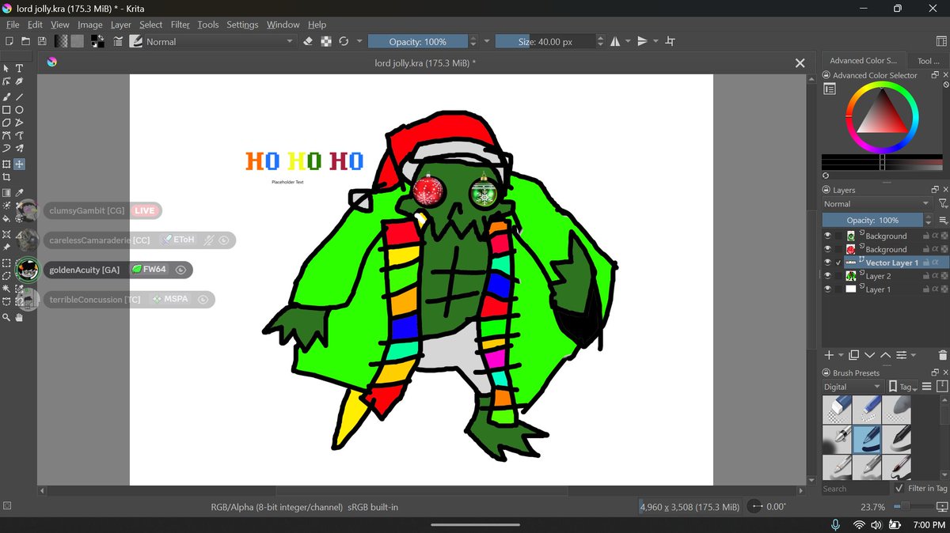Hide Layer 2 visibility eye
The image size is (950, 533).
tap(828, 276)
